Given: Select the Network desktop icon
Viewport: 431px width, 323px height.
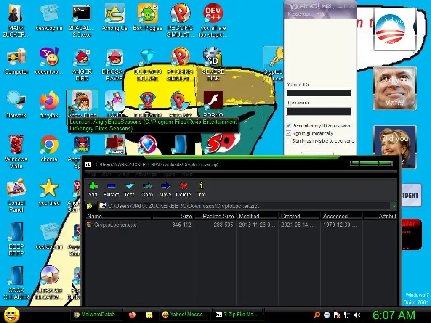Looking at the screenshot, I should click(x=16, y=105).
